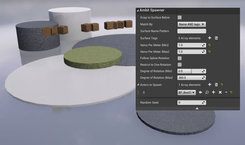Create new blueprint for element 0
245x145 pixels.
pos(213,92)
